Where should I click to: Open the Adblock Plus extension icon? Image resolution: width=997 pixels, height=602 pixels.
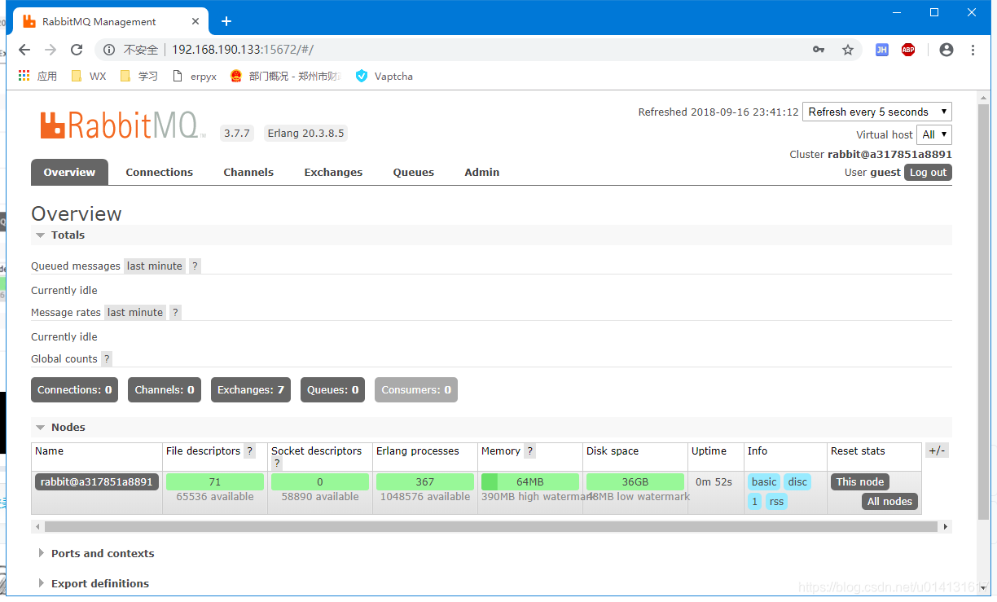908,50
